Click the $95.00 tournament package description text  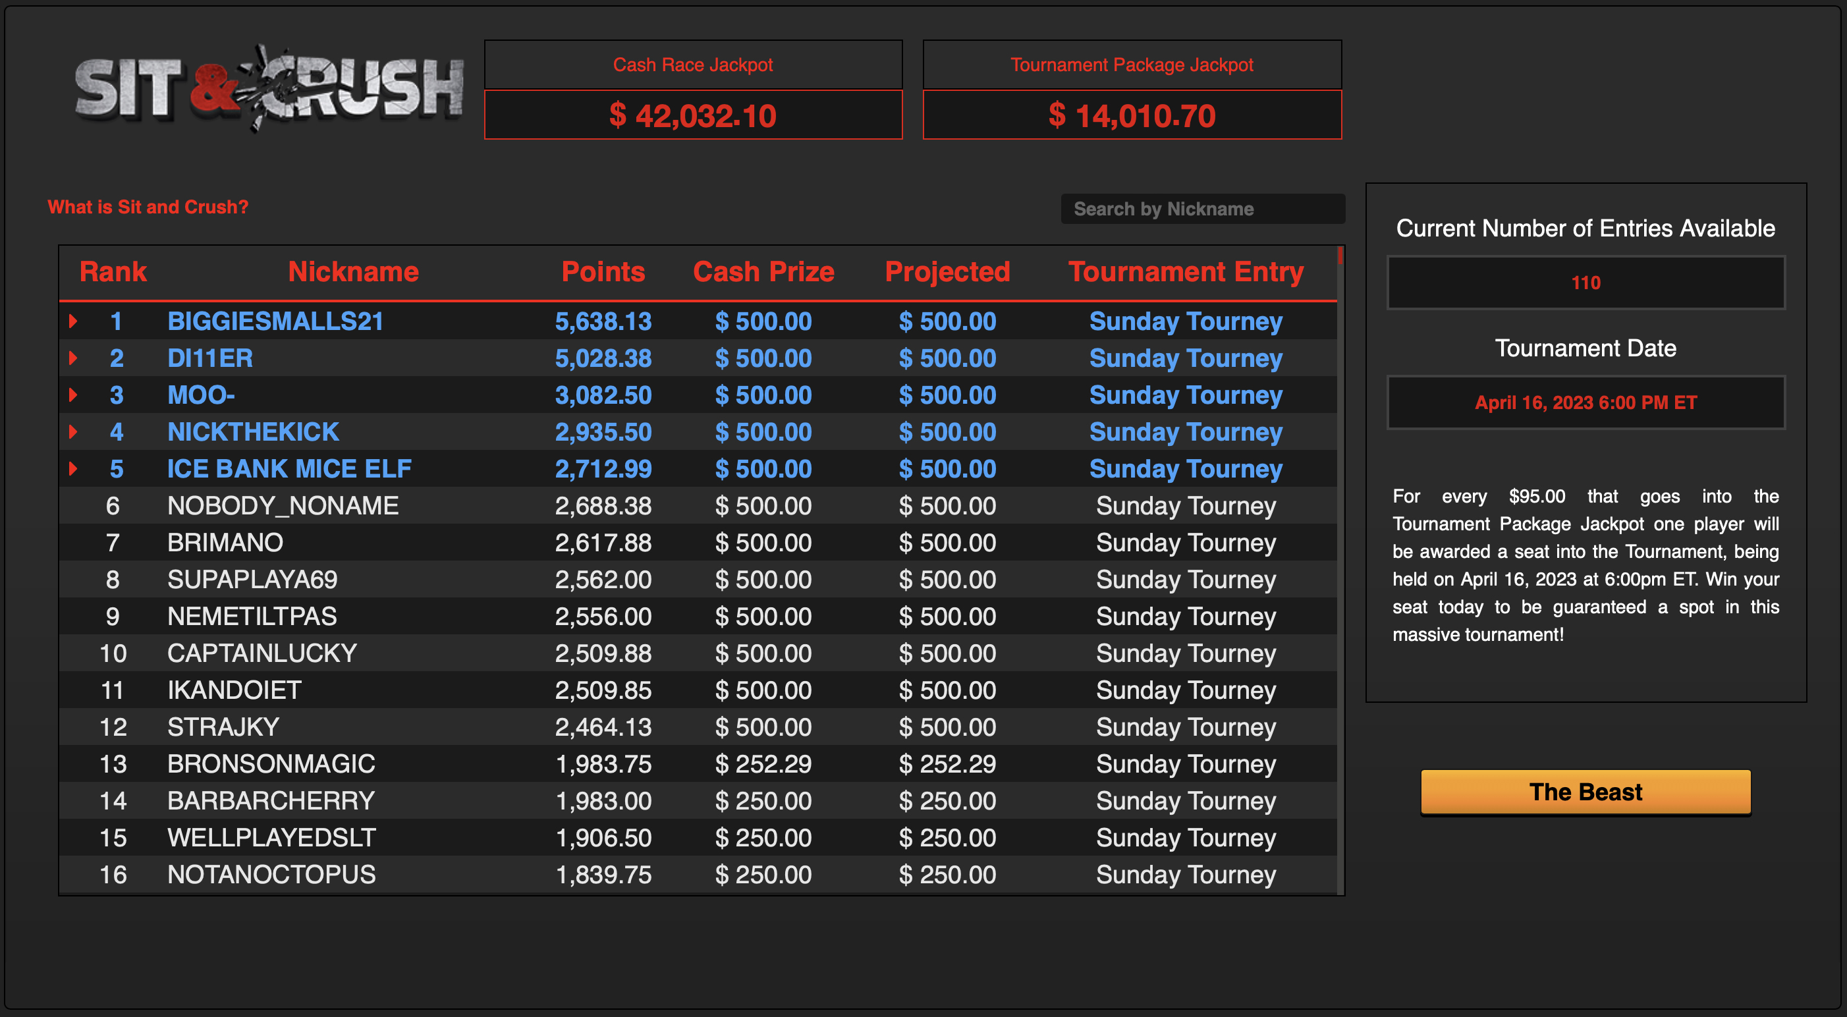1585,565
